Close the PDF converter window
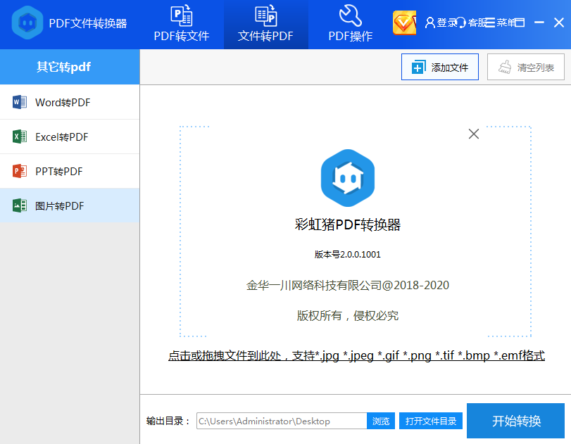571x444 pixels. (x=559, y=23)
